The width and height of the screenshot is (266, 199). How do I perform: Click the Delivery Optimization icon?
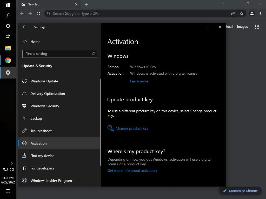point(24,94)
